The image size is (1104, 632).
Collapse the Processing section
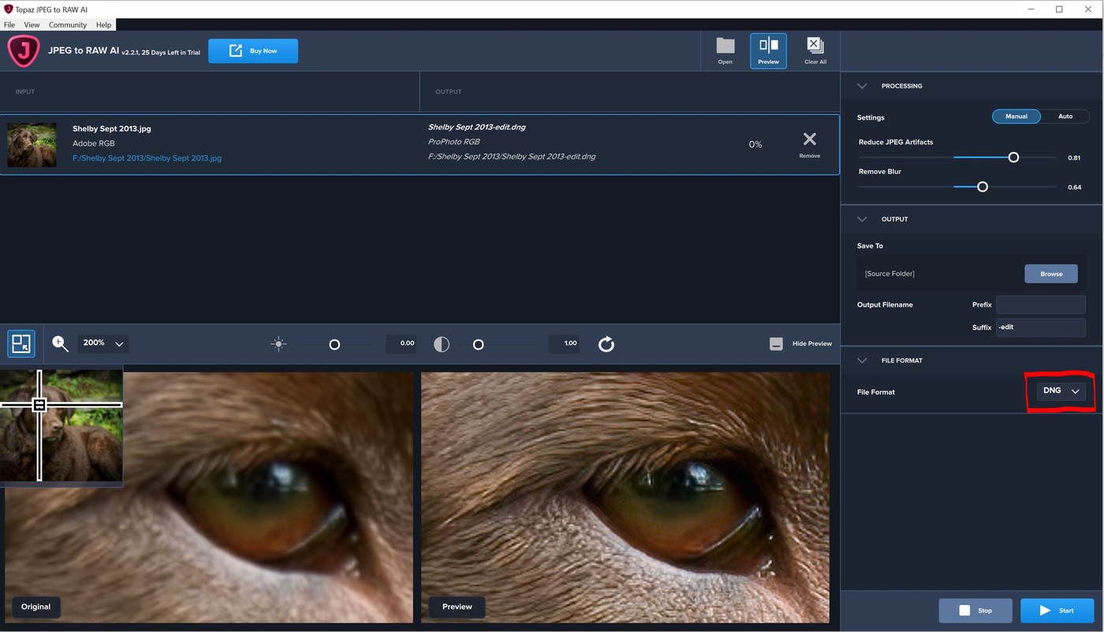pyautogui.click(x=862, y=86)
